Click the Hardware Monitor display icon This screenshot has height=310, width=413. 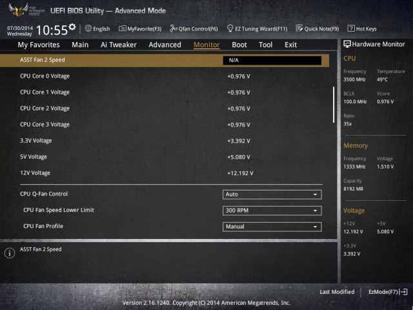347,44
